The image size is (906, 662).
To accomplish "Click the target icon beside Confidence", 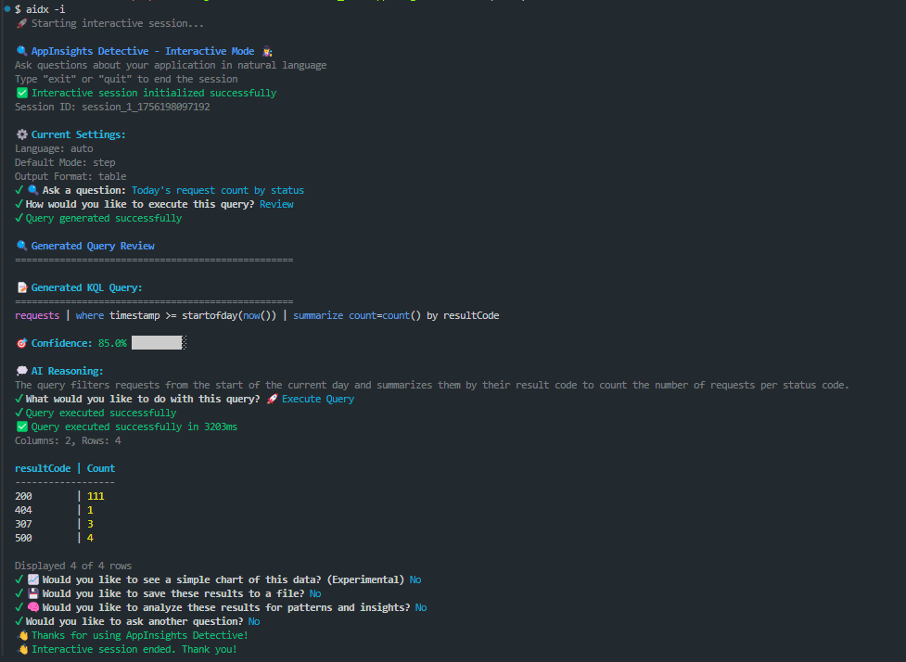I will click(22, 343).
